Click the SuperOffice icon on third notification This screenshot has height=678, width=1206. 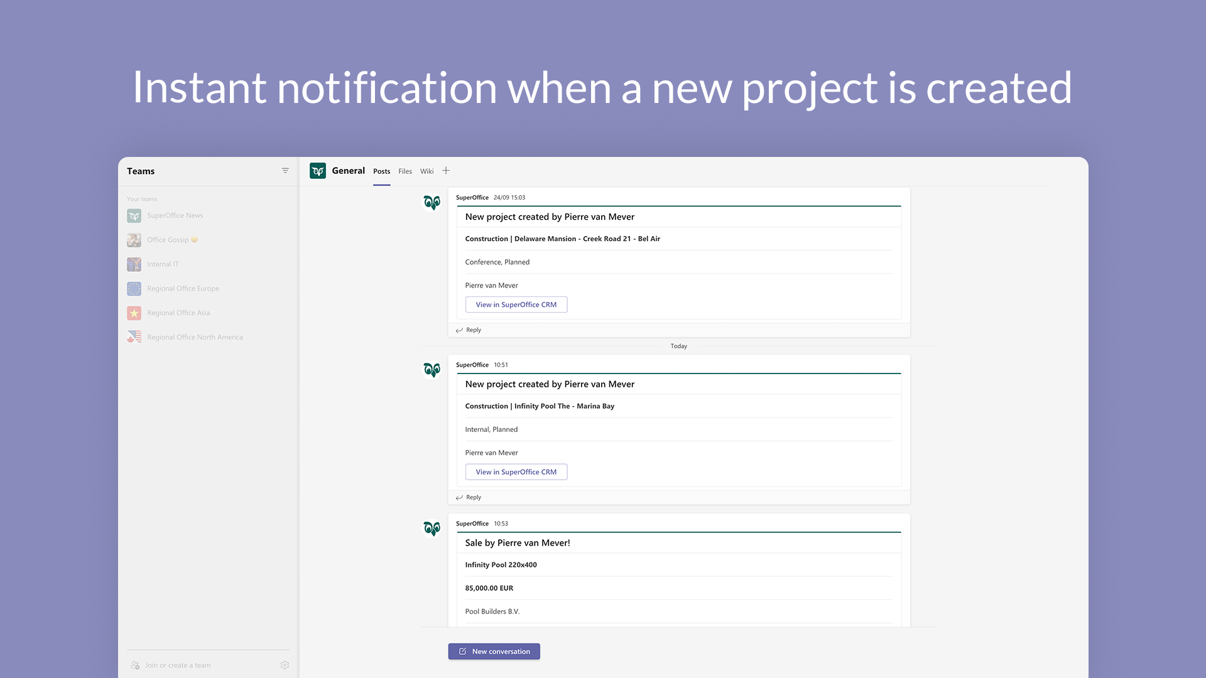432,529
